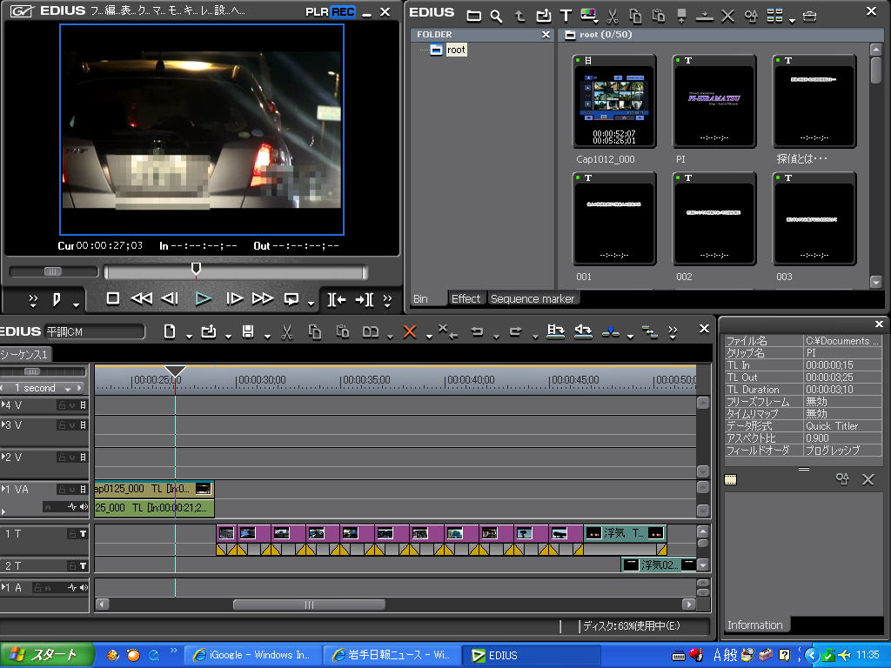Screen dimensions: 891x668
Task: Toggle the lock on track 2 V
Action: coord(62,458)
